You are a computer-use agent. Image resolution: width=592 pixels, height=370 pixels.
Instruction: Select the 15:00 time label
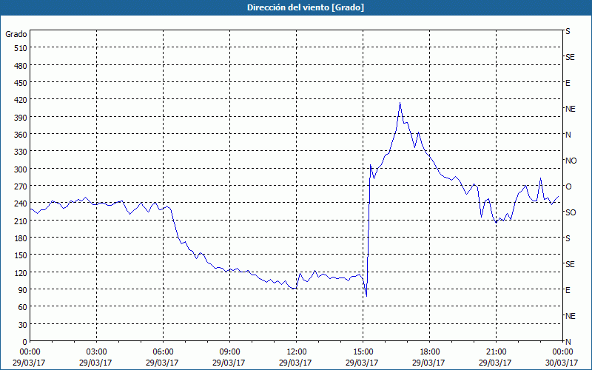pyautogui.click(x=363, y=352)
